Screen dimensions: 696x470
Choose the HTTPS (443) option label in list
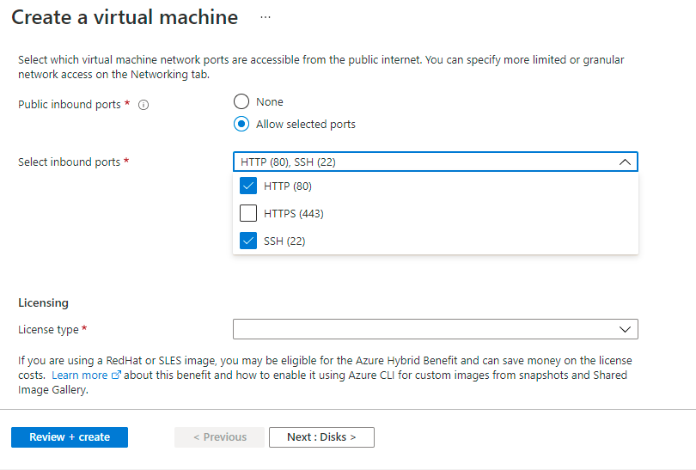[294, 213]
